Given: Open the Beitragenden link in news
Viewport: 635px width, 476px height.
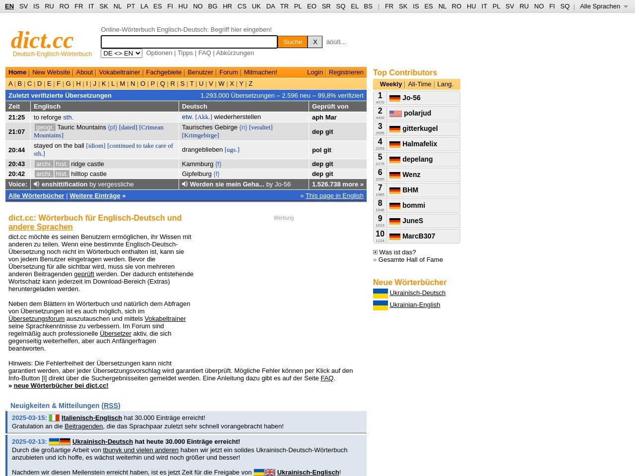Looking at the screenshot, I should click(84, 426).
